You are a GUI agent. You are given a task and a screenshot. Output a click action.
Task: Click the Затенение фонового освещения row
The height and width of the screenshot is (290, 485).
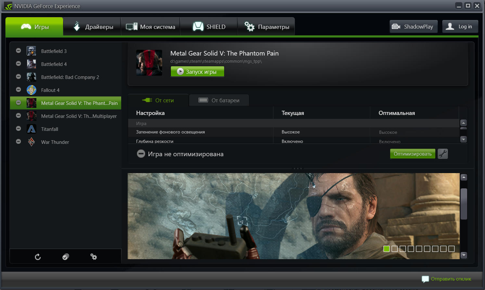click(294, 132)
